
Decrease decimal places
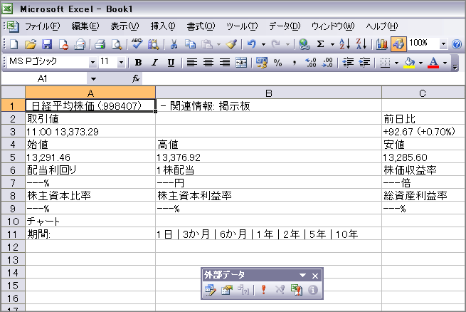point(327,63)
